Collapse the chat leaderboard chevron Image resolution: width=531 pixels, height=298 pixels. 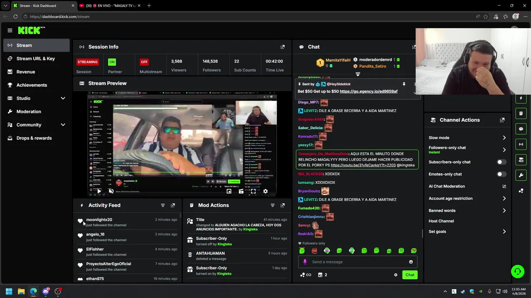358,74
